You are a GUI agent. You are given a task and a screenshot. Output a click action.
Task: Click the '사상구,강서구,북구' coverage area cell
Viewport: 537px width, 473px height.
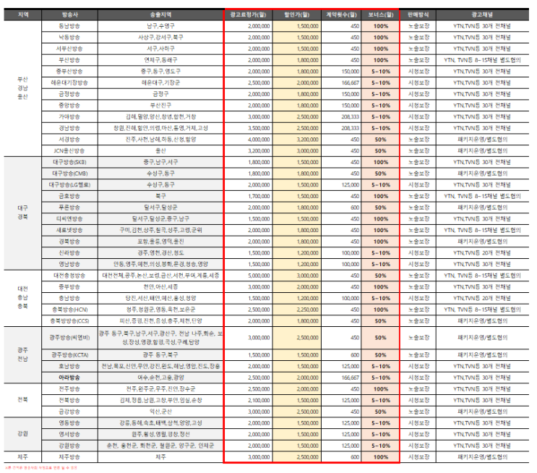(x=160, y=38)
